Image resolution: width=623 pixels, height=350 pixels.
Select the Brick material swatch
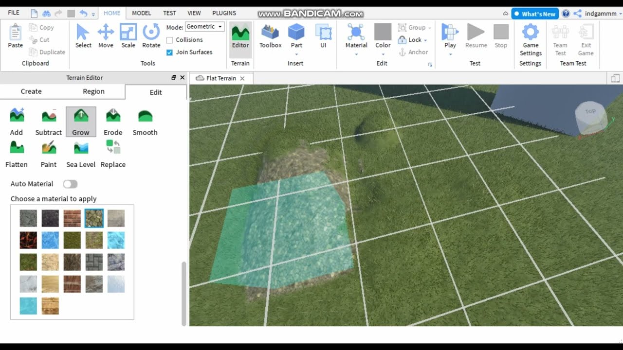tap(72, 218)
